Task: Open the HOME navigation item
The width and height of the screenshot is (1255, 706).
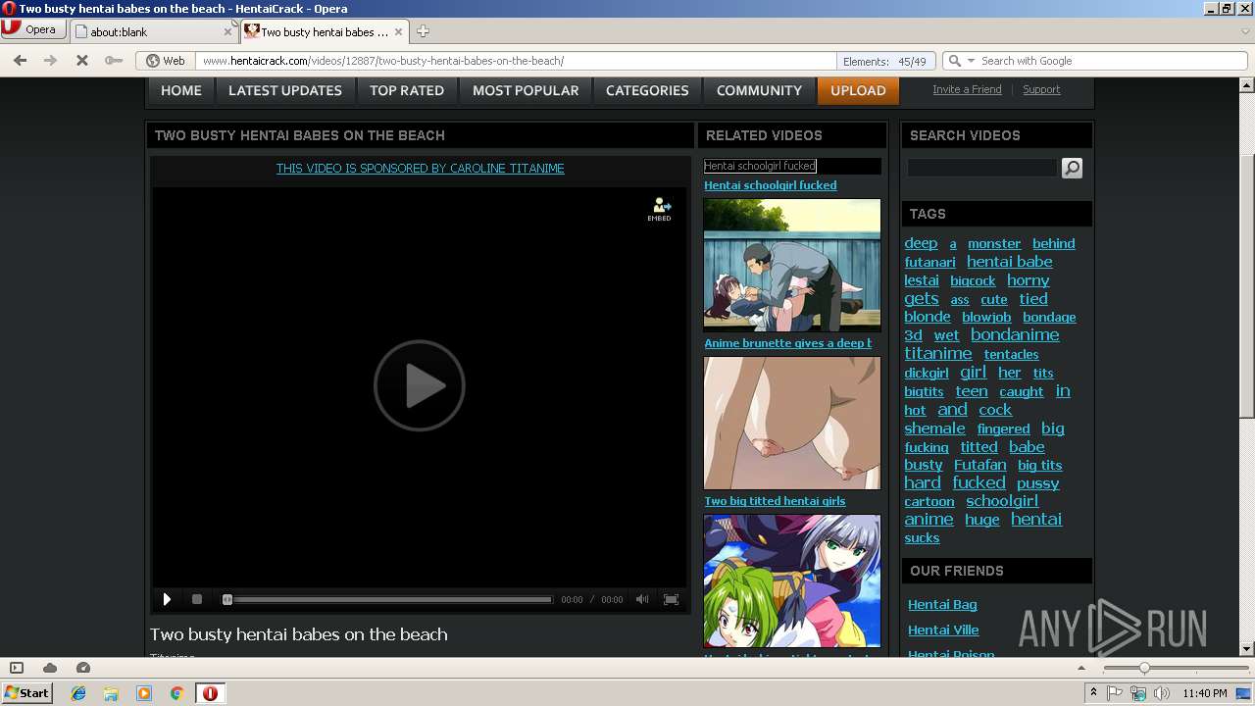Action: click(181, 90)
